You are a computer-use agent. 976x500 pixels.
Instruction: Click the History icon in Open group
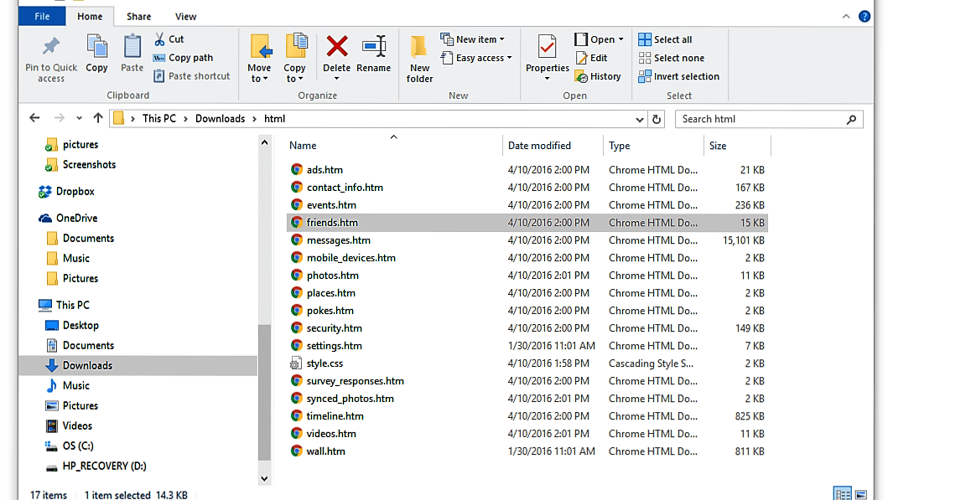[598, 76]
